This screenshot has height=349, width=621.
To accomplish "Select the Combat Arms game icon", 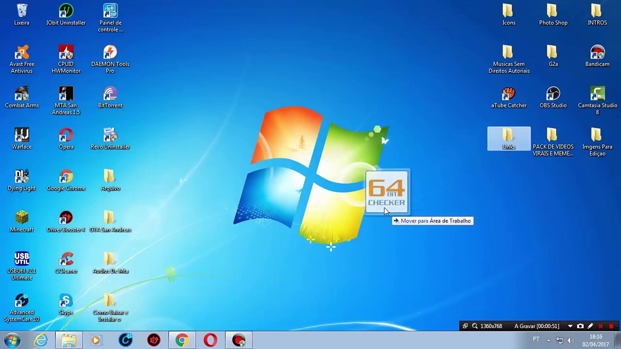I will [x=22, y=97].
